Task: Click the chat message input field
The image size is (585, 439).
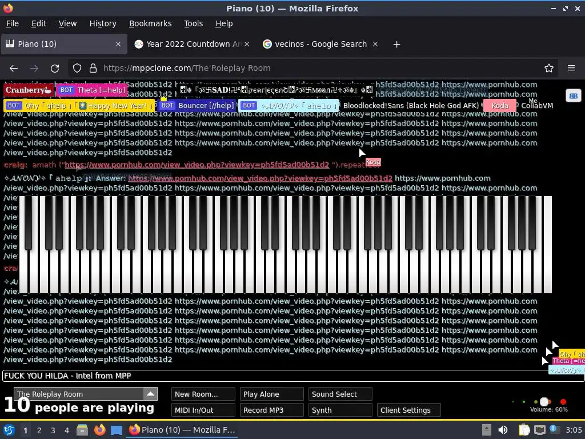Action: (293, 376)
